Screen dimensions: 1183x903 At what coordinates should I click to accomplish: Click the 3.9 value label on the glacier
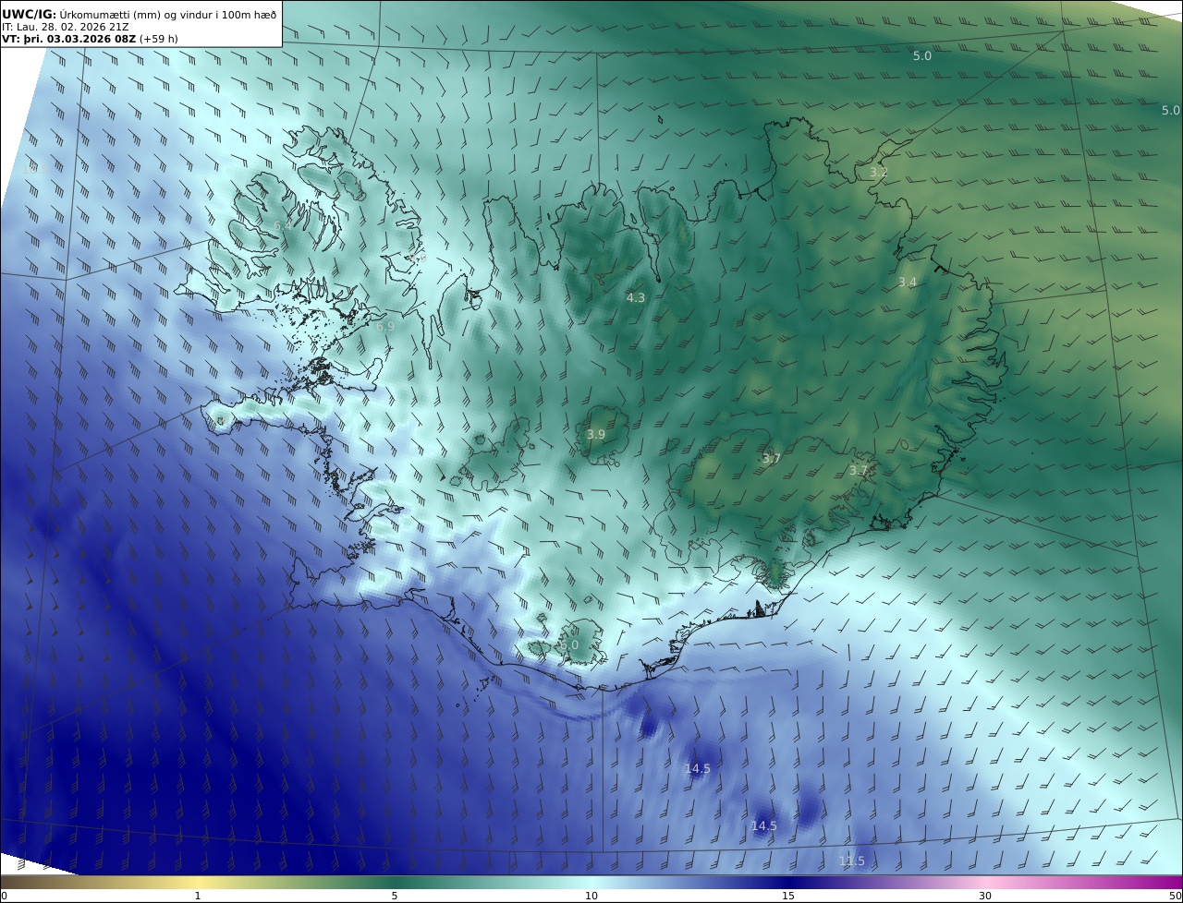pos(596,434)
